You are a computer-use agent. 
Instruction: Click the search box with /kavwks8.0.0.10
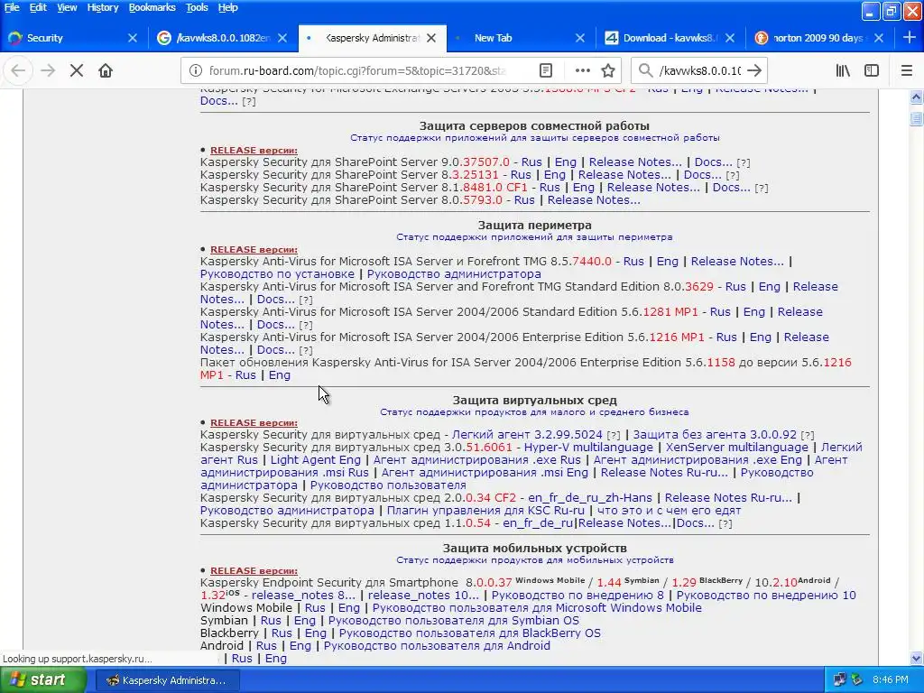699,70
